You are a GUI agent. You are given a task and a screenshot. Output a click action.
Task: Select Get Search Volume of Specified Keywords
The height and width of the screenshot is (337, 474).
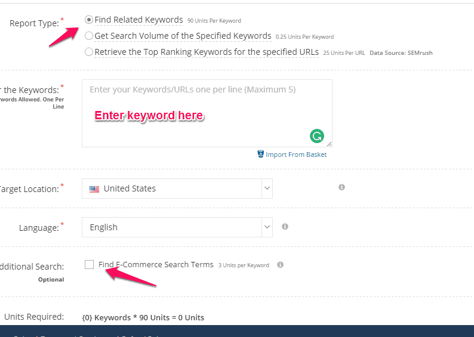[88, 36]
